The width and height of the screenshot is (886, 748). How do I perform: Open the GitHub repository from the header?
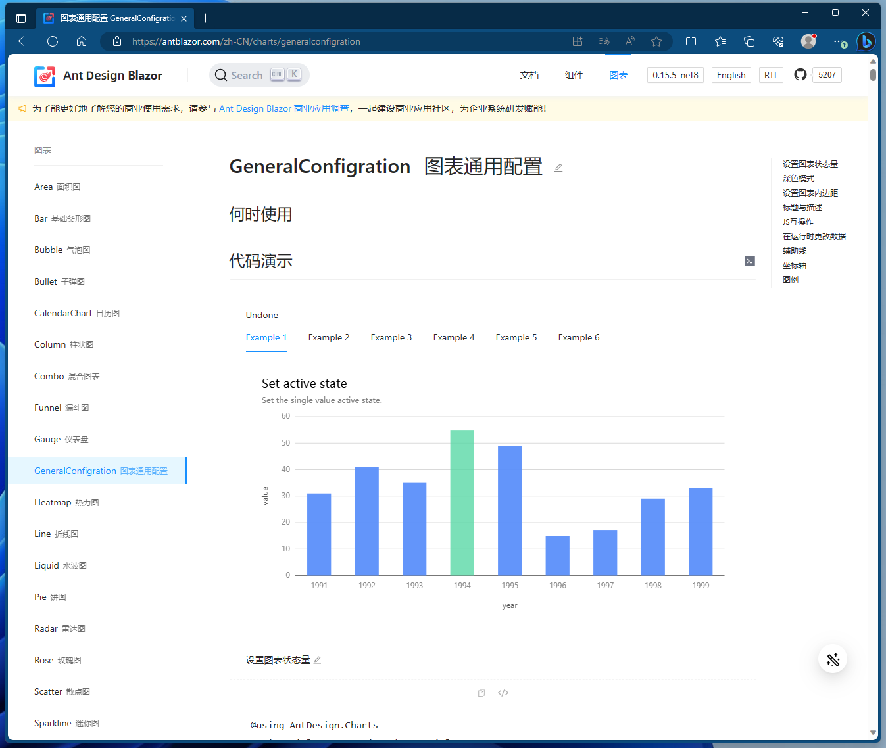point(800,74)
